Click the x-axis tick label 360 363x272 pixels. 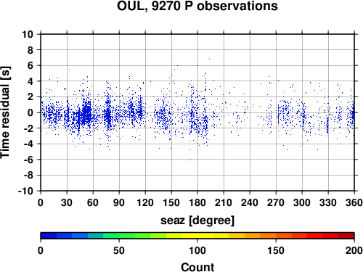tap(354, 202)
